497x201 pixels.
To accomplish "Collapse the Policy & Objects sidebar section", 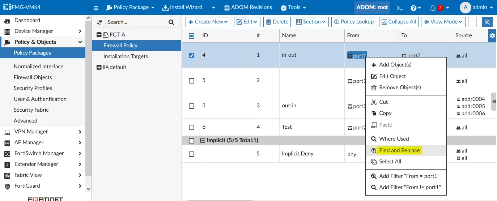I will [x=80, y=42].
